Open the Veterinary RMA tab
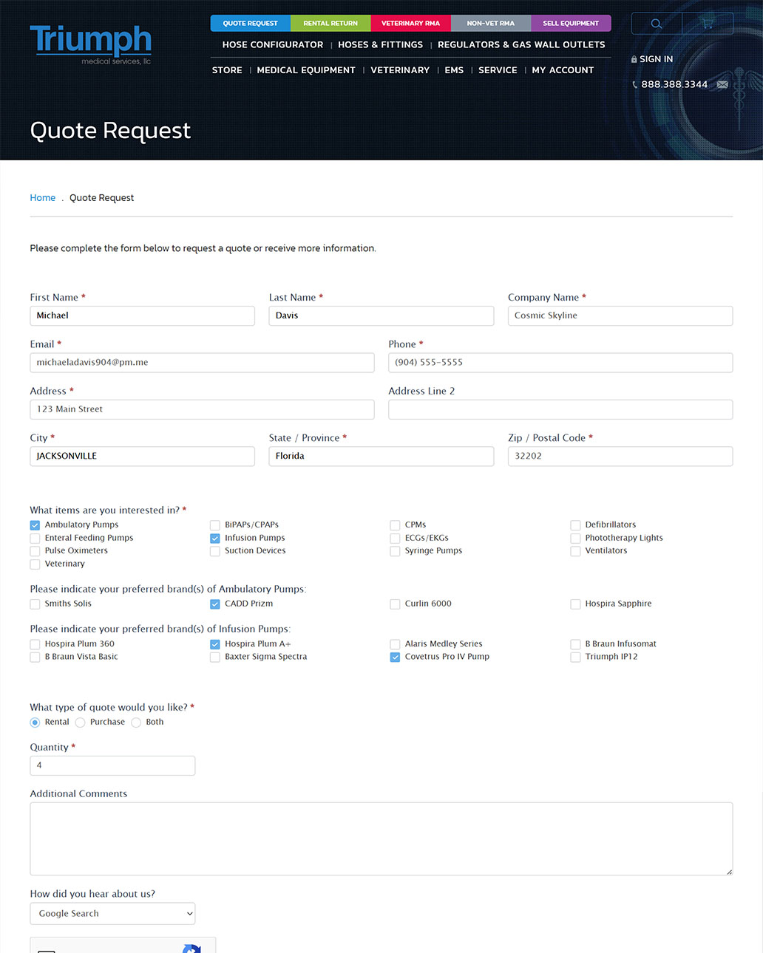Image resolution: width=763 pixels, height=953 pixels. 410,24
